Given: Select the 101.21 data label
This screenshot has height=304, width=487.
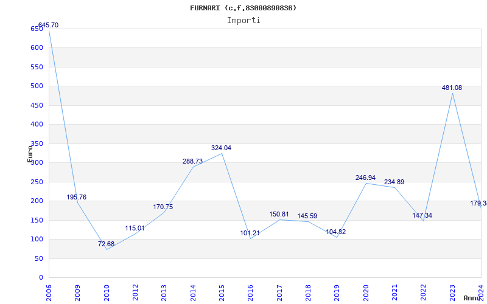Looking at the screenshot, I should tap(250, 233).
